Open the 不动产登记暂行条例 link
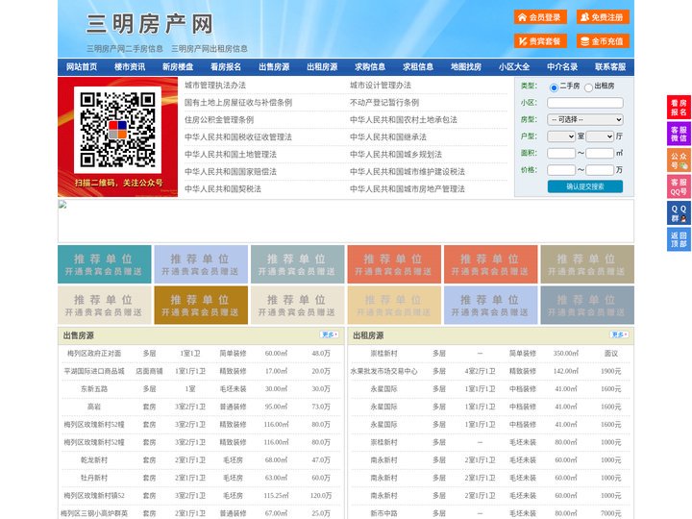This screenshot has width=692, height=519. point(384,103)
